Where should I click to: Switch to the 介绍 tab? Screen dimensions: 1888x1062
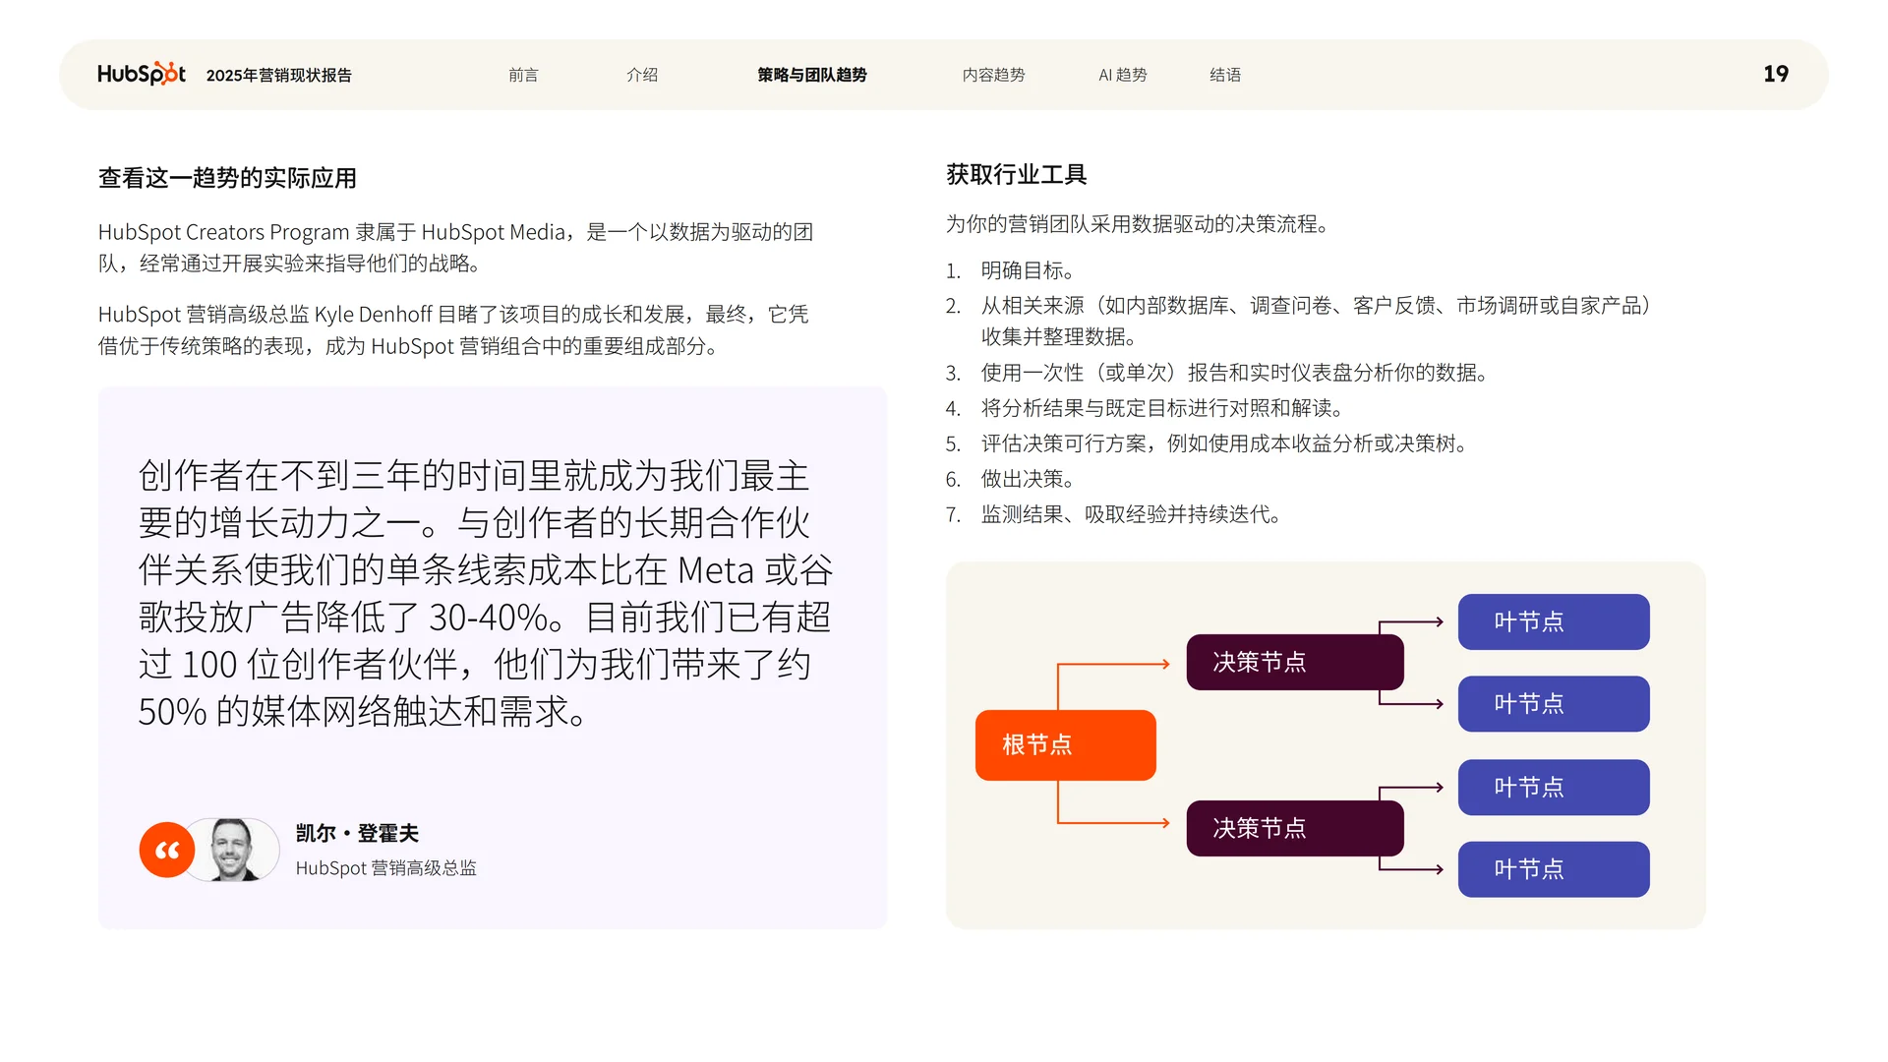pyautogui.click(x=642, y=74)
